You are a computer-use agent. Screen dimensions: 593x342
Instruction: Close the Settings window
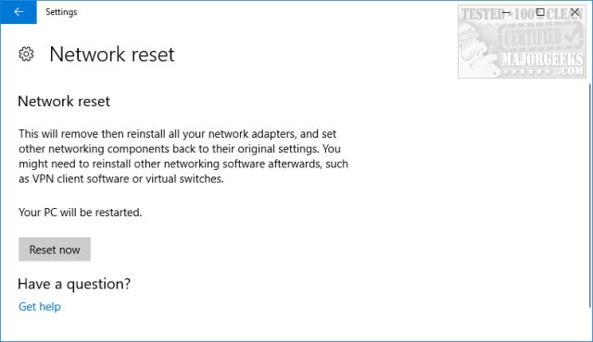click(574, 12)
